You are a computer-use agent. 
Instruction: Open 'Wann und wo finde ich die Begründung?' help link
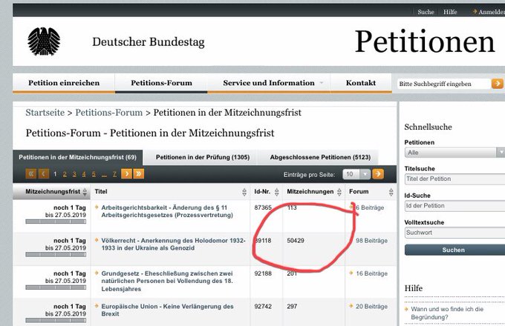pyautogui.click(x=447, y=313)
